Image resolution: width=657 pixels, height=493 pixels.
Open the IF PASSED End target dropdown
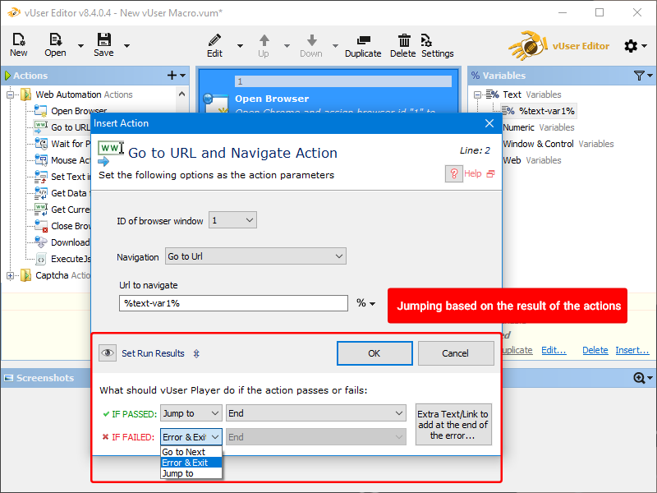pos(316,413)
